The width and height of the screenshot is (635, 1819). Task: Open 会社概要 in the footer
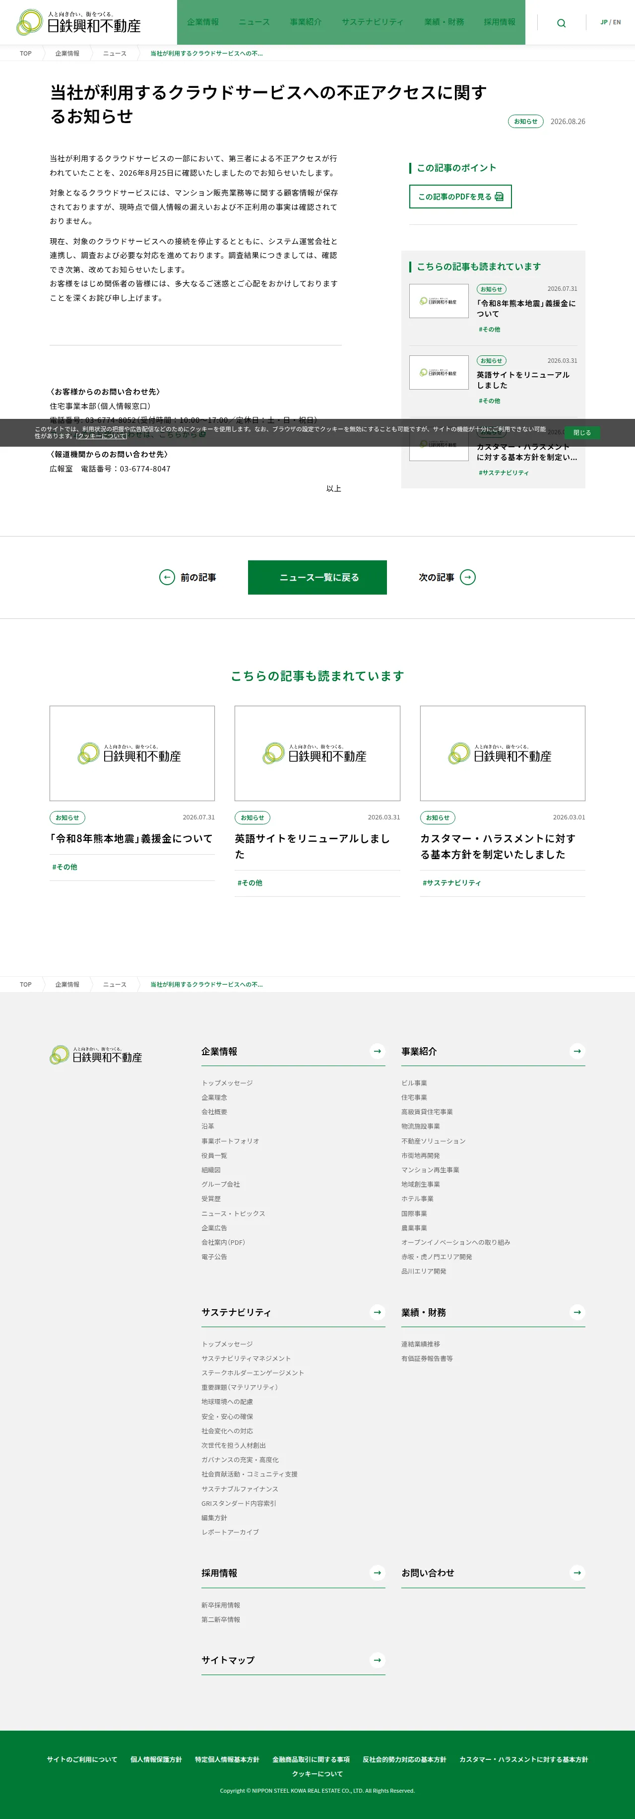click(214, 1112)
